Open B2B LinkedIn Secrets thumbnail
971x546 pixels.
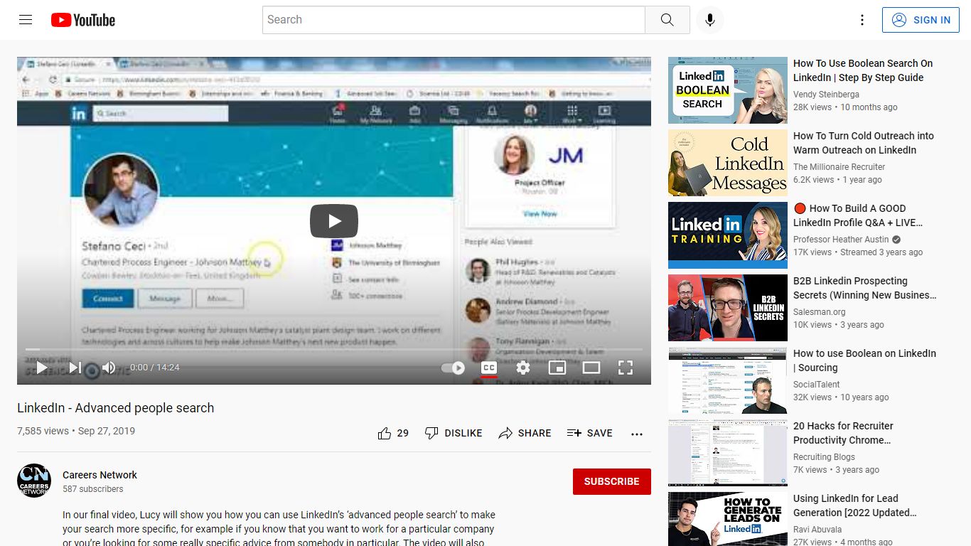728,308
